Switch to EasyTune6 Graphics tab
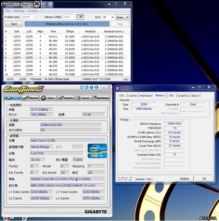This screenshot has height=221, width=219. tap(66, 98)
